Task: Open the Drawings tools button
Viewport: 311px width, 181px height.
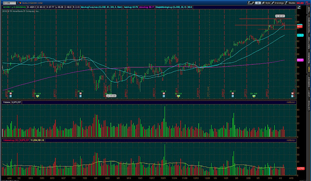Action: coord(277,3)
